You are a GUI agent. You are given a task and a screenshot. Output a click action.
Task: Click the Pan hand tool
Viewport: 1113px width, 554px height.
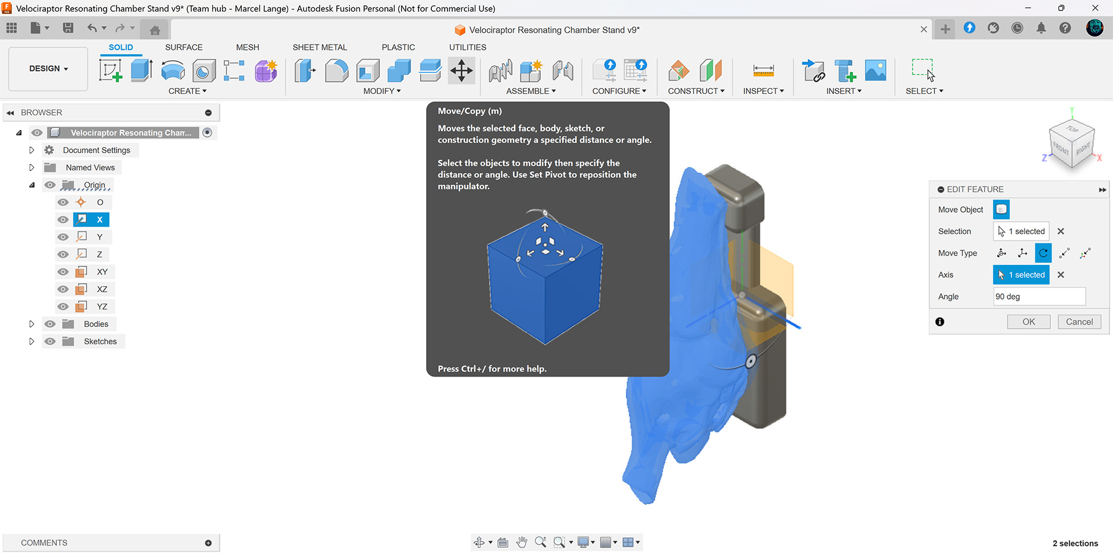522,542
